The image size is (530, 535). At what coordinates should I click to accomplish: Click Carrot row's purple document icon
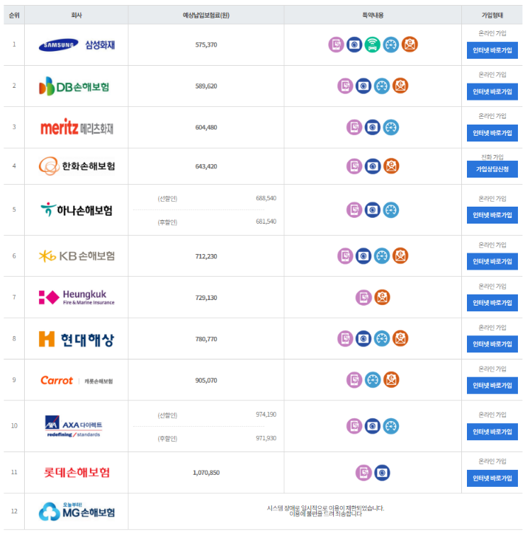(354, 380)
